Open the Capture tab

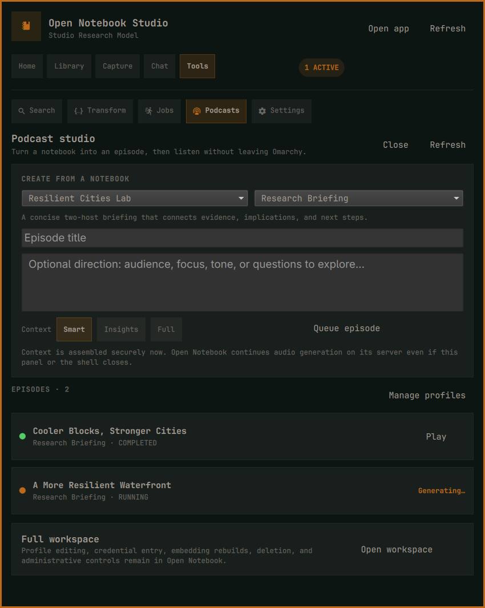pos(118,66)
